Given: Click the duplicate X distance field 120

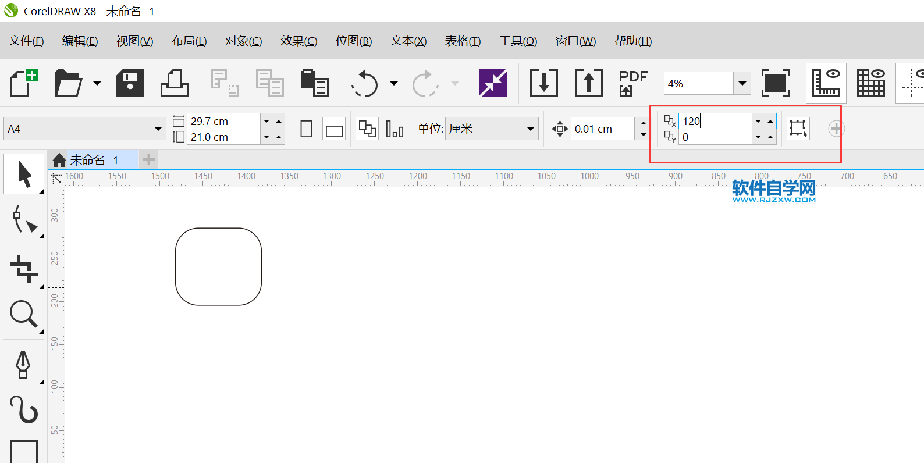Looking at the screenshot, I should pos(715,121).
